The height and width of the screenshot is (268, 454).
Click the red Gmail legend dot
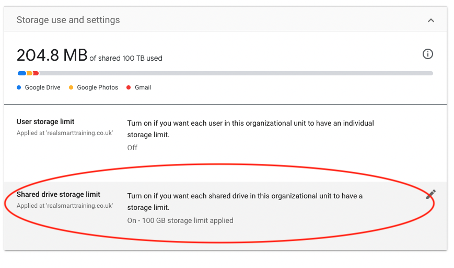129,87
